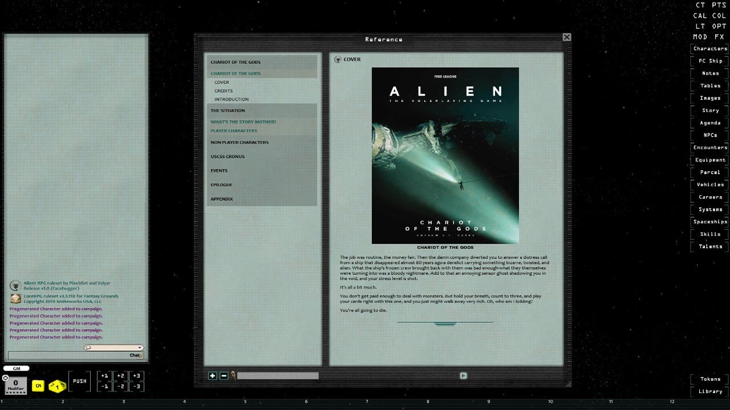Viewport: 730px width, 410px height.
Task: Click the quill pointer icon in Reference toolbar
Action: 234,374
